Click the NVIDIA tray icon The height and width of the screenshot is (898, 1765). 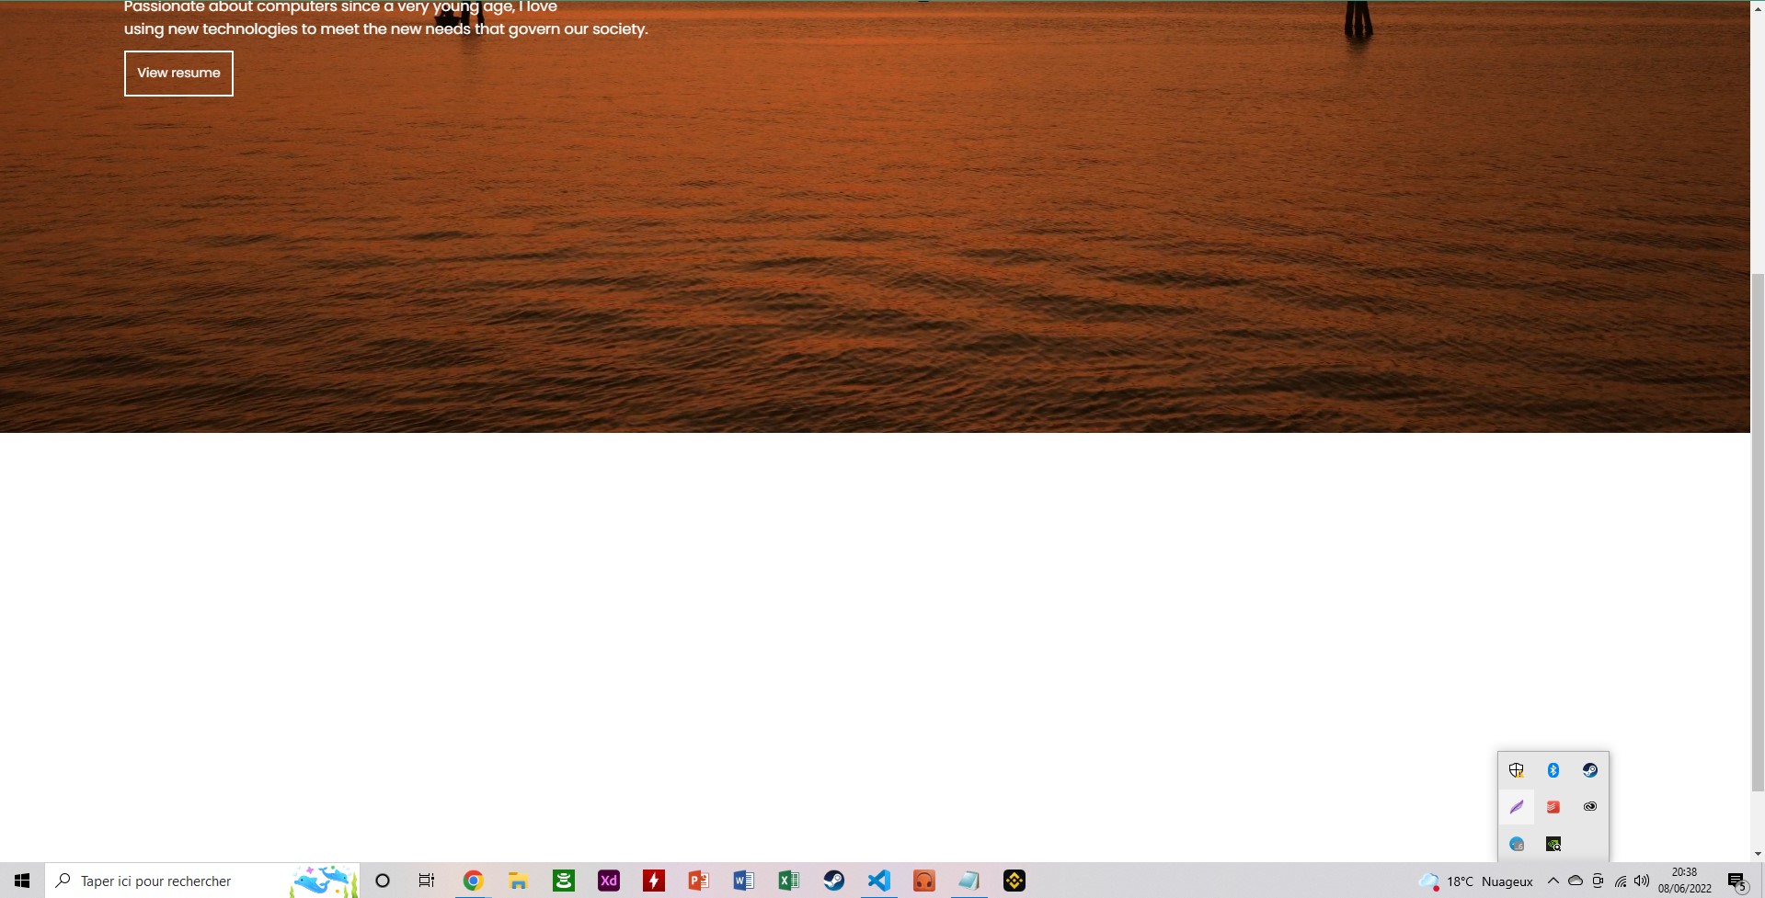(x=1553, y=844)
